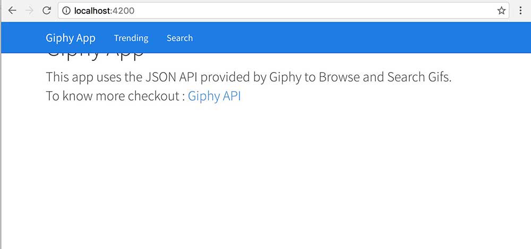
Task: Click the browser back arrow
Action: coord(12,11)
